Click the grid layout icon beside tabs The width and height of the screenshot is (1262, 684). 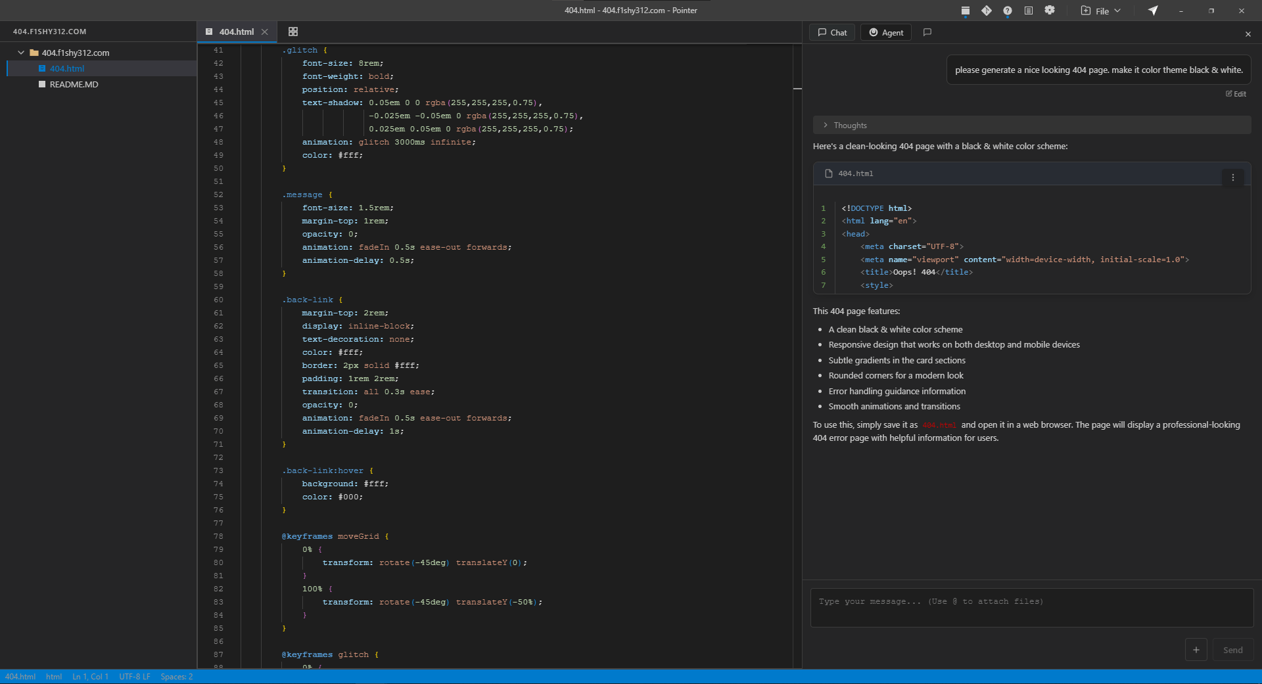[293, 32]
